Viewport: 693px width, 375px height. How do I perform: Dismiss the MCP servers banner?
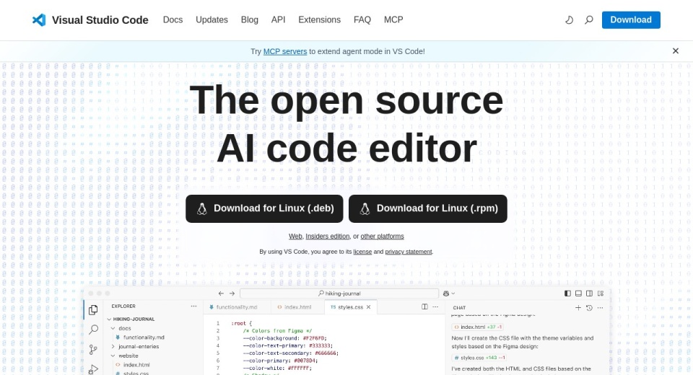point(676,51)
